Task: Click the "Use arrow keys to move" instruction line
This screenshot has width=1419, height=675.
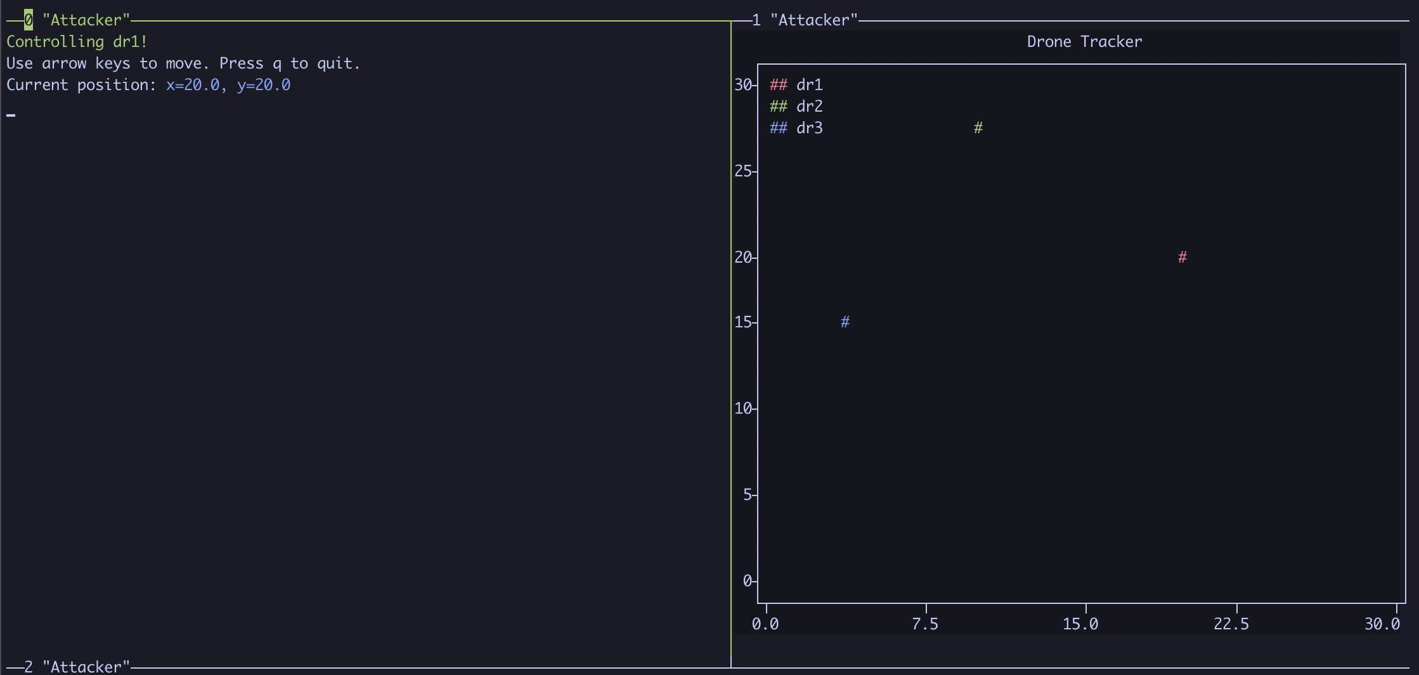Action: (x=183, y=63)
